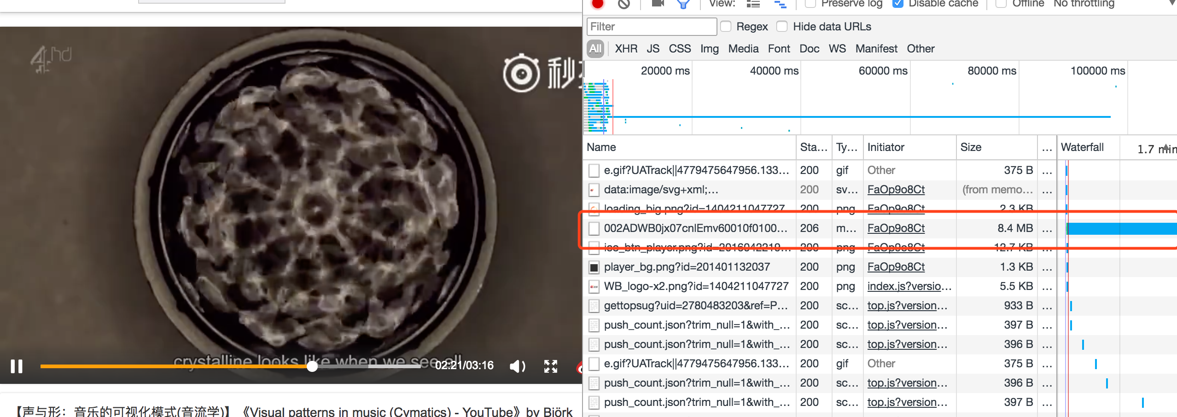This screenshot has width=1177, height=417.
Task: Clear the network log
Action: click(623, 4)
